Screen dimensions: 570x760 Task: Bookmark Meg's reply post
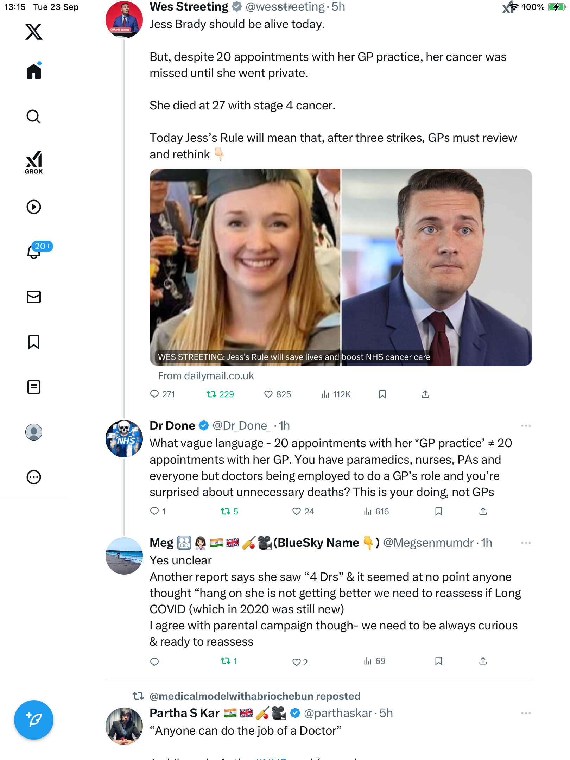[x=438, y=661]
